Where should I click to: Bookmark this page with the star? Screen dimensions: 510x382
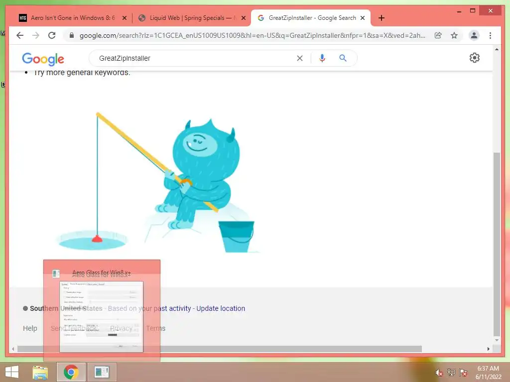click(x=454, y=35)
